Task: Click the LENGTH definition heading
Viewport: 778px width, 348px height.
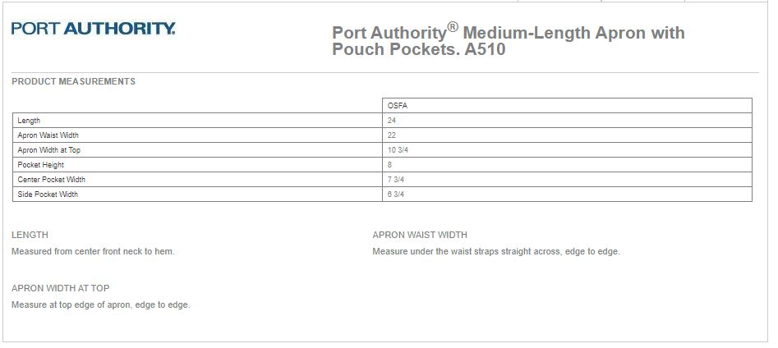Action: [x=30, y=235]
